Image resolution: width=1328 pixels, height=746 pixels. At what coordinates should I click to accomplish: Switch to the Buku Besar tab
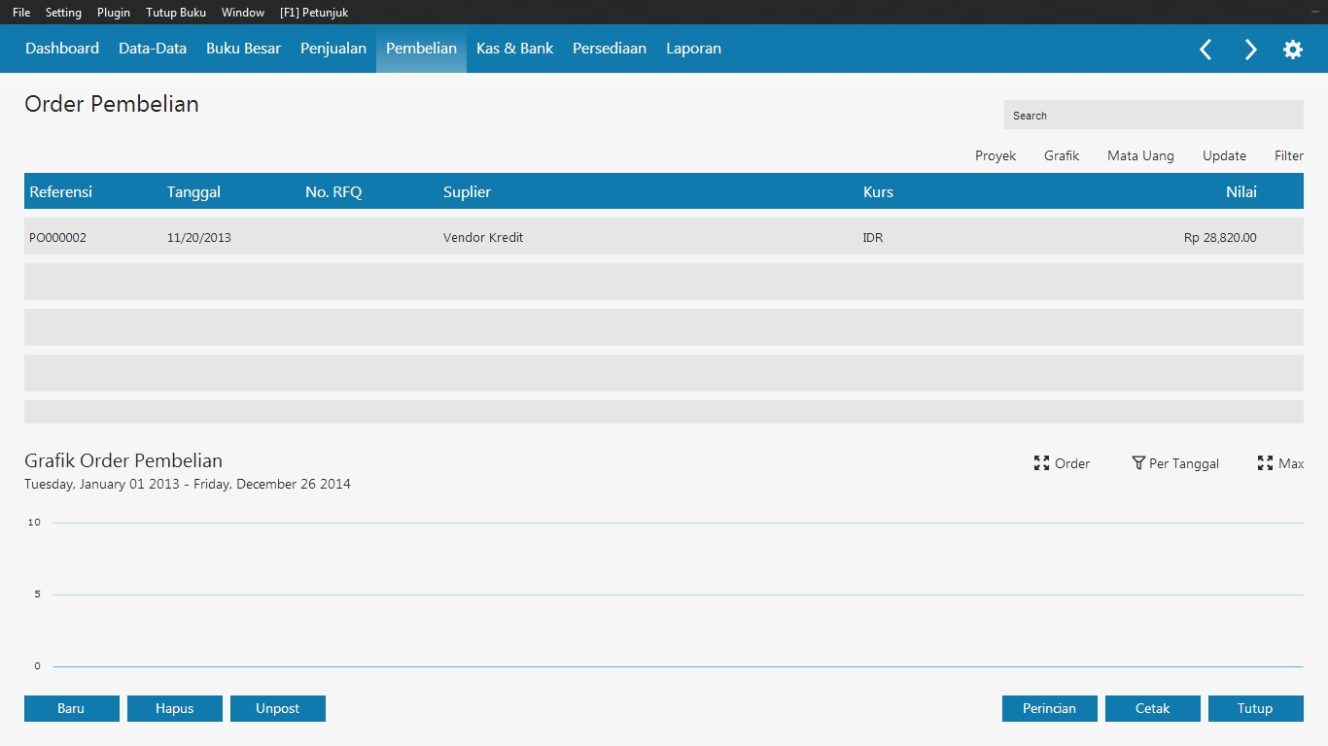pyautogui.click(x=243, y=49)
